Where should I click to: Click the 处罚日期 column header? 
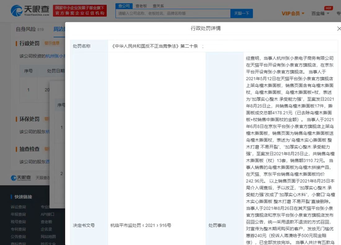click(x=56, y=71)
